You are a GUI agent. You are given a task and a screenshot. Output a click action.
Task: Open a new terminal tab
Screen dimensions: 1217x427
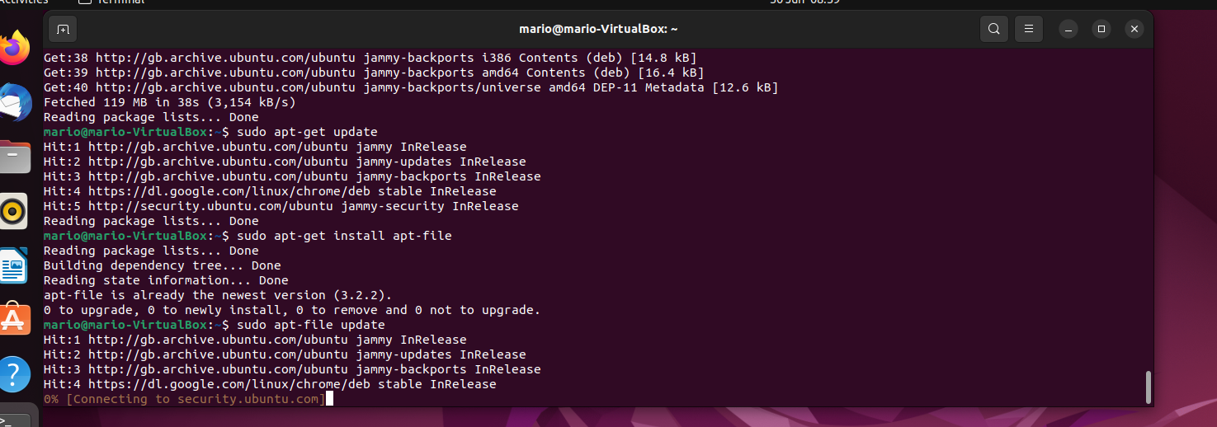click(x=63, y=29)
